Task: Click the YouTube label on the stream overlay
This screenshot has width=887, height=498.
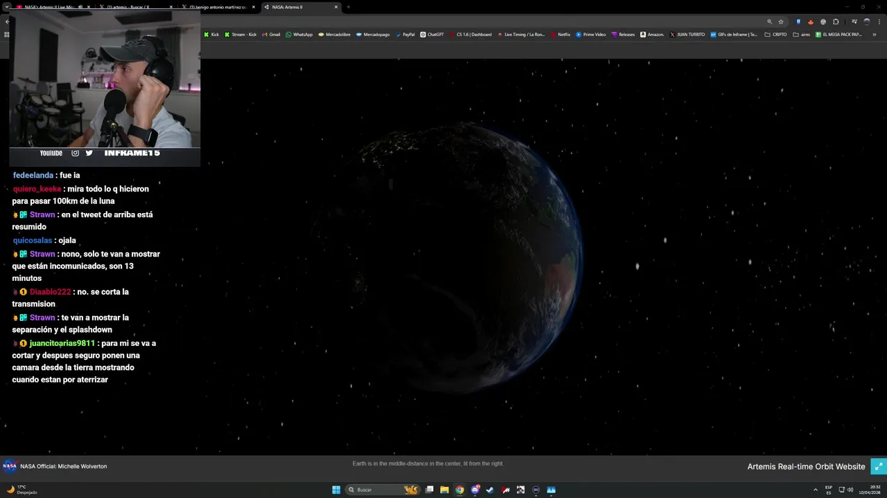Action: click(x=51, y=153)
